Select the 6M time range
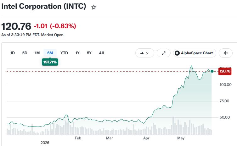237x146 pixels. pos(50,53)
